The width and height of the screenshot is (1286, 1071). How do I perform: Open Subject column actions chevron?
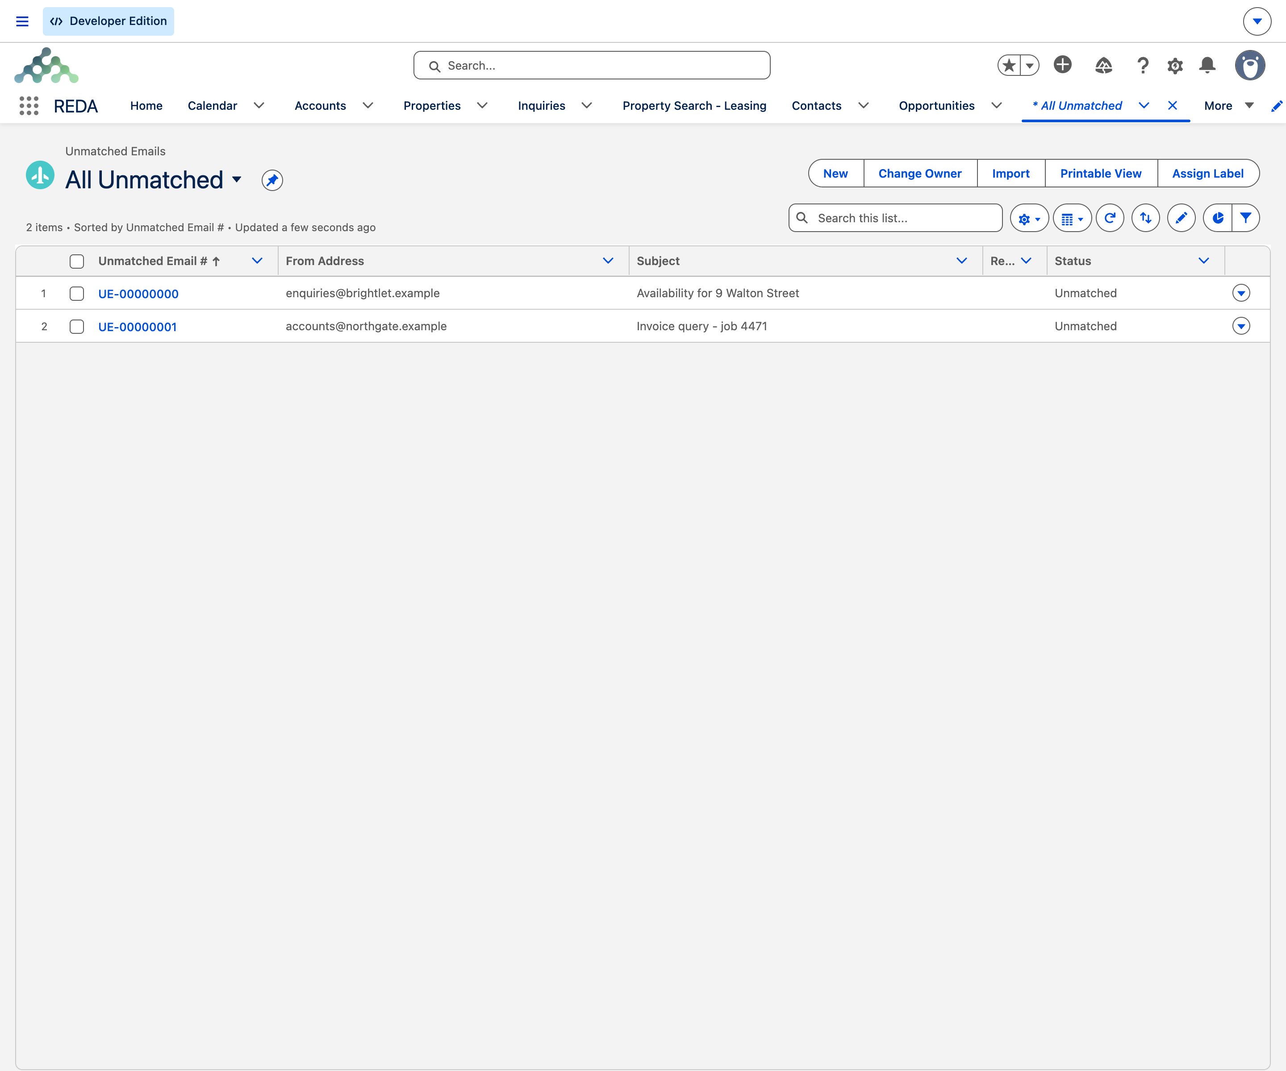(961, 262)
